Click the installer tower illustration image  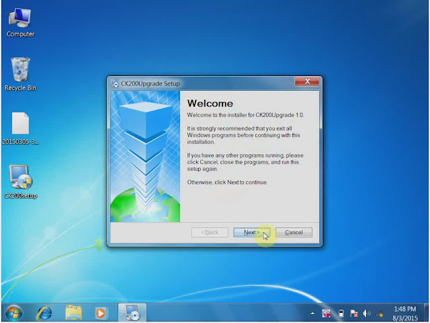point(145,156)
